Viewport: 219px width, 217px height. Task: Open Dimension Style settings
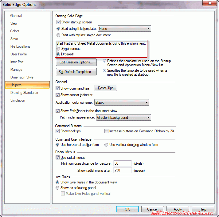pos(22,77)
